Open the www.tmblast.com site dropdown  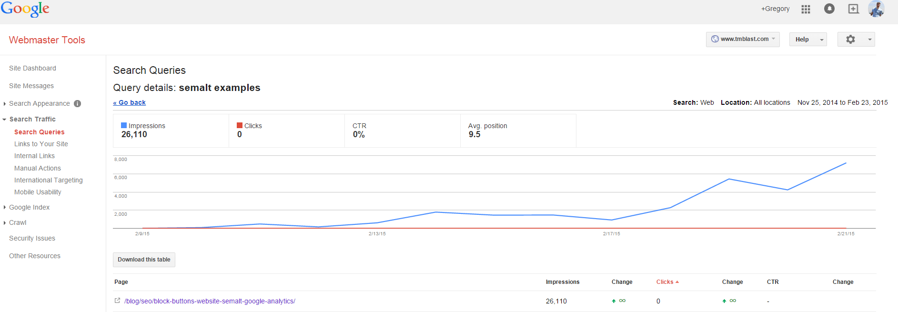(x=743, y=39)
